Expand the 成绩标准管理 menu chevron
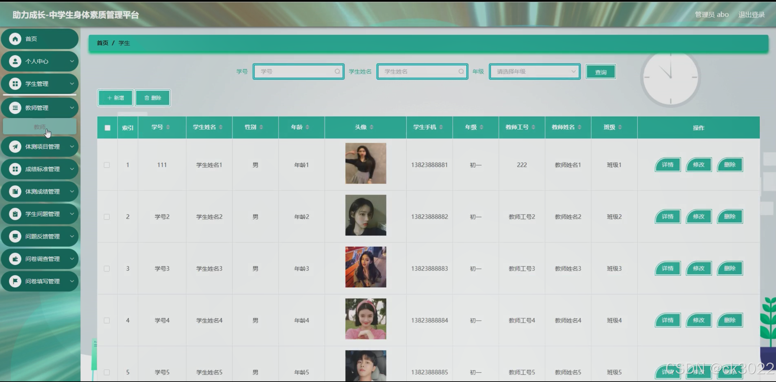This screenshot has height=382, width=776. tap(72, 169)
